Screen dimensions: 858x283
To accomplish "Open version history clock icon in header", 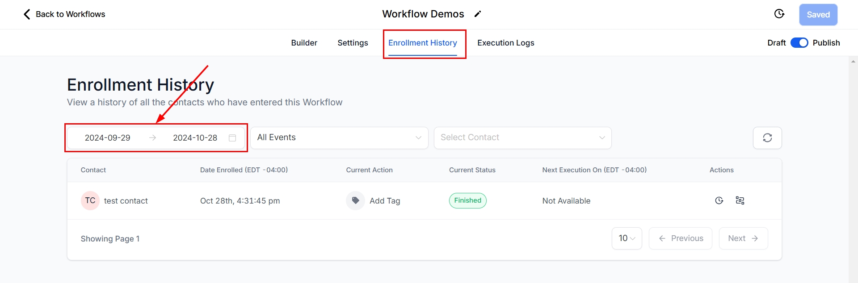I will [779, 14].
